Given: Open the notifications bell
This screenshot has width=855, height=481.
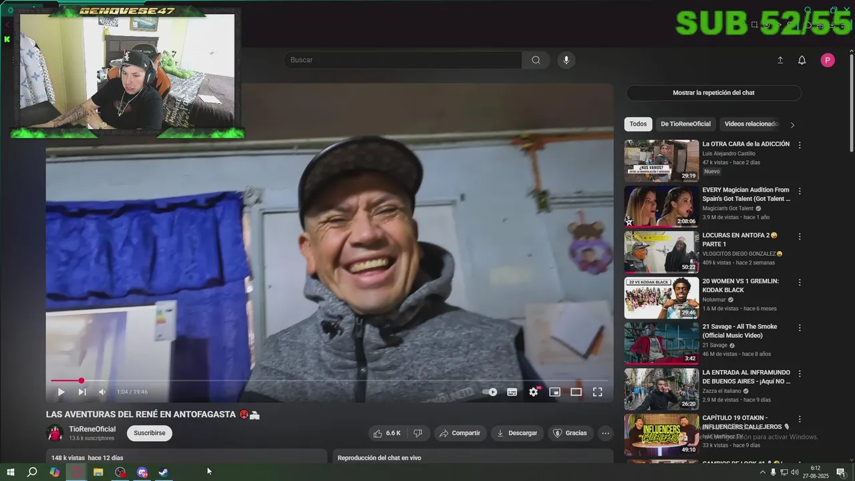Looking at the screenshot, I should pyautogui.click(x=802, y=60).
